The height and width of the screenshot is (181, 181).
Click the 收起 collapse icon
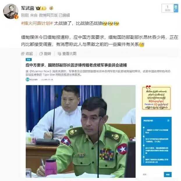pos(23,54)
